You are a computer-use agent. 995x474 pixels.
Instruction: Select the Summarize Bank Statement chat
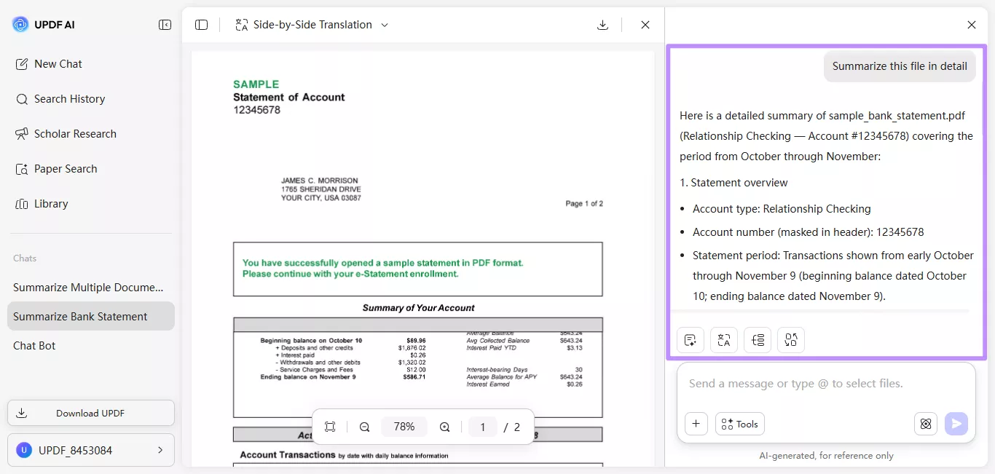click(x=90, y=317)
